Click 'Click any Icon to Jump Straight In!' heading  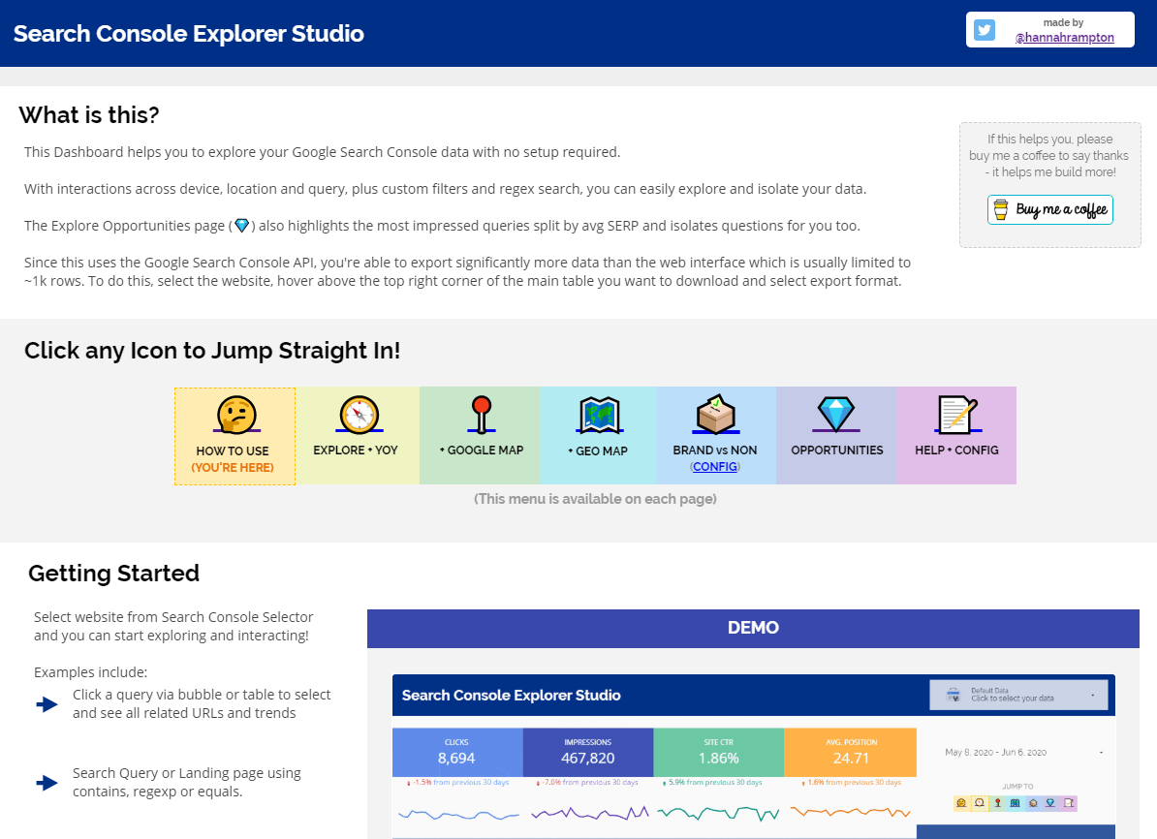(212, 351)
